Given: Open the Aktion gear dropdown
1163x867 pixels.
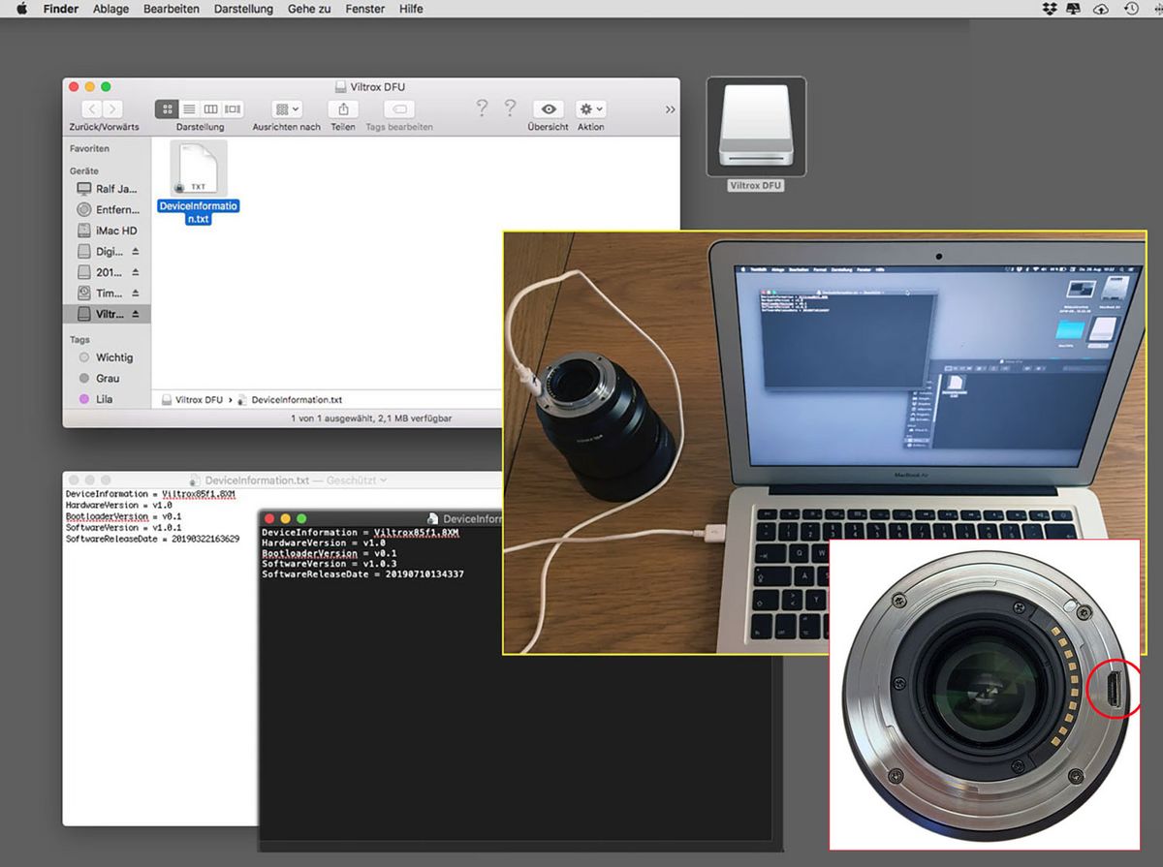Looking at the screenshot, I should pos(591,109).
